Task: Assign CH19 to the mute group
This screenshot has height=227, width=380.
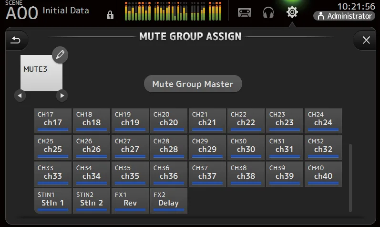Action: 130,120
